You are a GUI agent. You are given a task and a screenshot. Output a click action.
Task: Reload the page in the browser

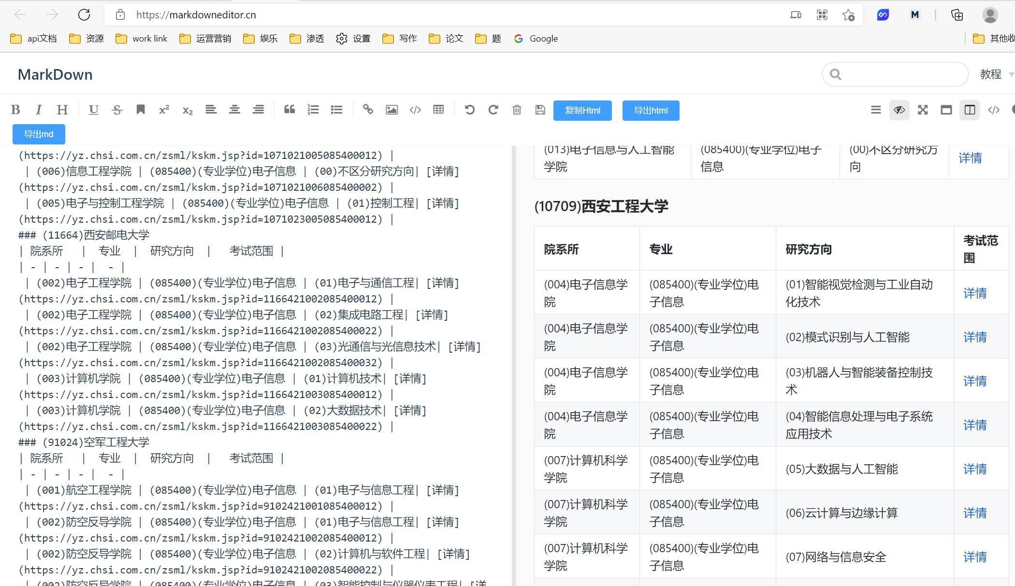(84, 15)
